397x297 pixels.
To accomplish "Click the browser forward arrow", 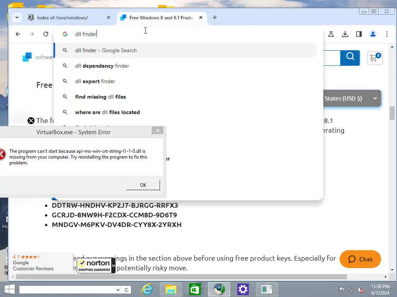I will click(32, 34).
